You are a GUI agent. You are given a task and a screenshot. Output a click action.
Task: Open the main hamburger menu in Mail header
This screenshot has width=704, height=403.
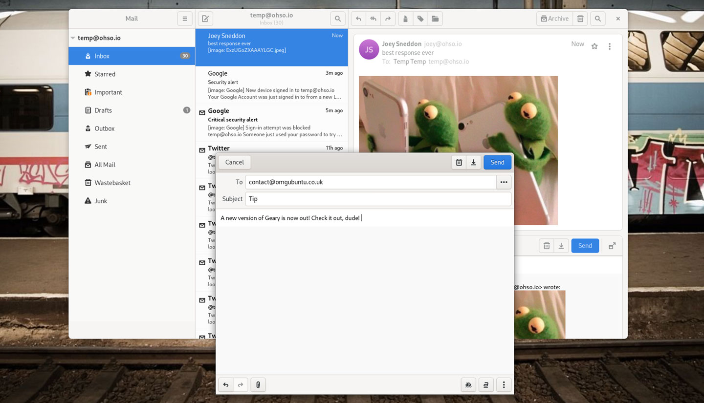pyautogui.click(x=185, y=19)
